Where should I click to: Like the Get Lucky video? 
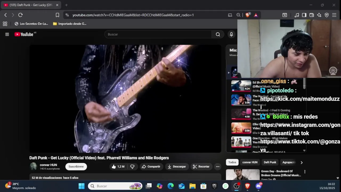point(118,166)
